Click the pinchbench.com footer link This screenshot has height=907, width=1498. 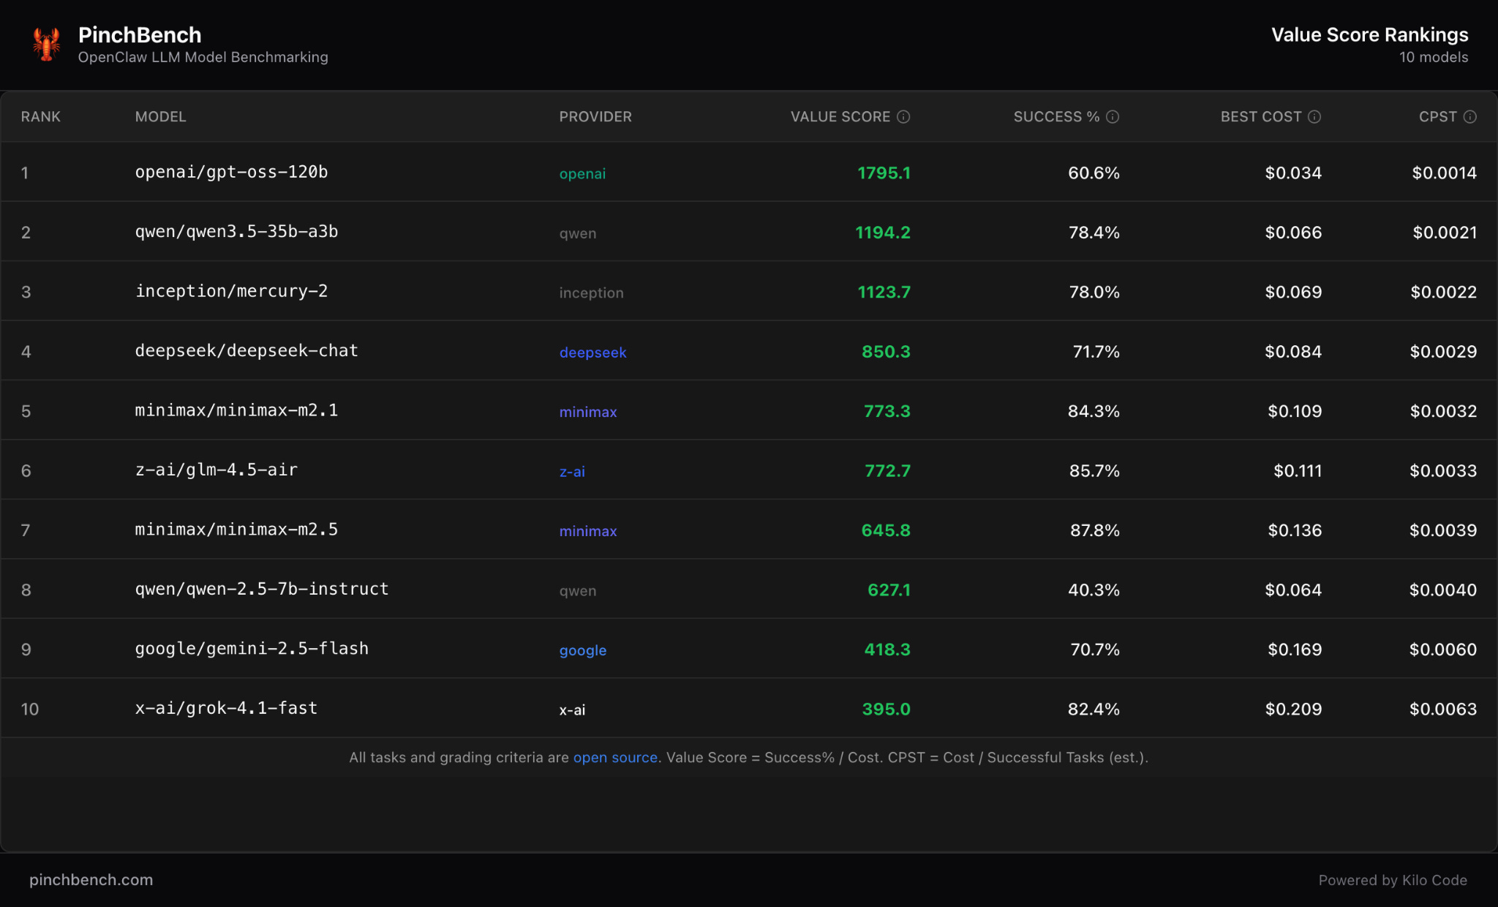click(x=91, y=880)
